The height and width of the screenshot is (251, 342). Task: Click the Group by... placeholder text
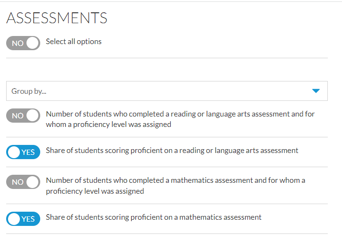(29, 91)
